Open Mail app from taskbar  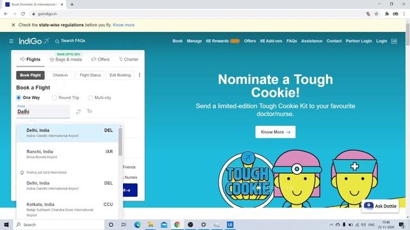click(164, 224)
